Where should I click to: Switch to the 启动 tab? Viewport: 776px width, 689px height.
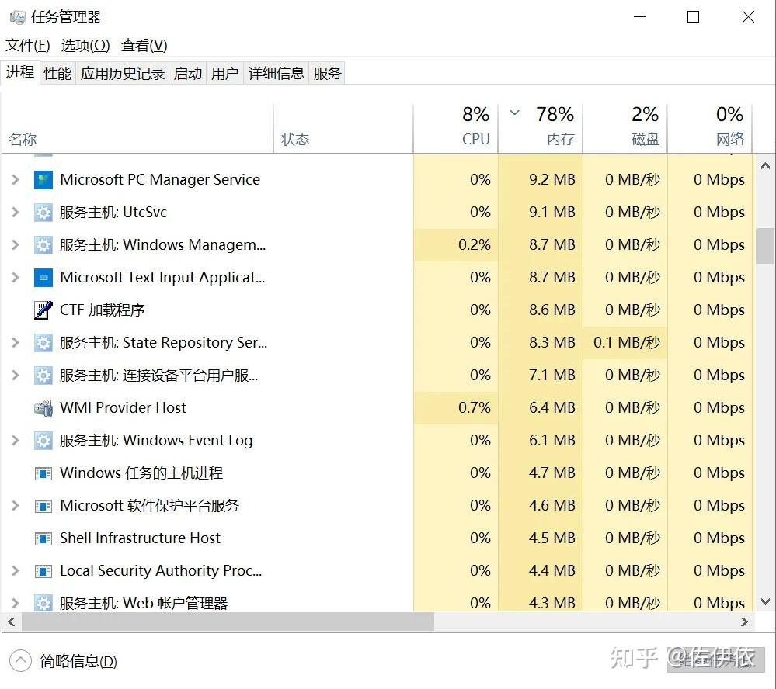[187, 72]
